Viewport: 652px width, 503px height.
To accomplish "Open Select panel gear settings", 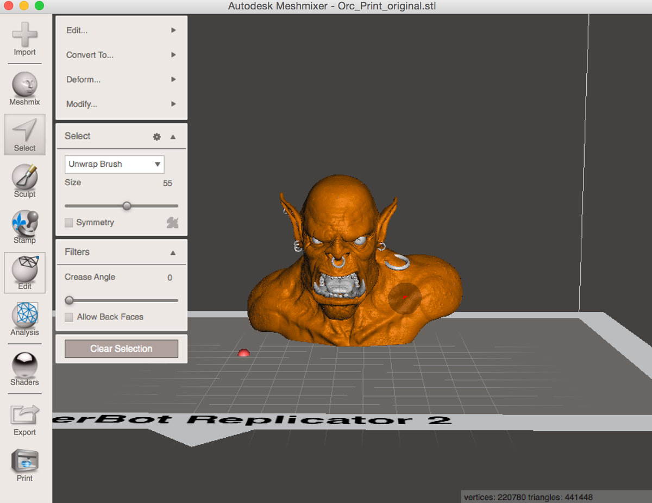I will click(x=156, y=137).
